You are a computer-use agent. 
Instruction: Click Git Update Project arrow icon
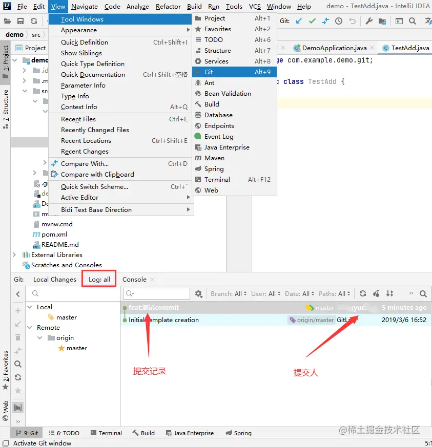coord(299,21)
